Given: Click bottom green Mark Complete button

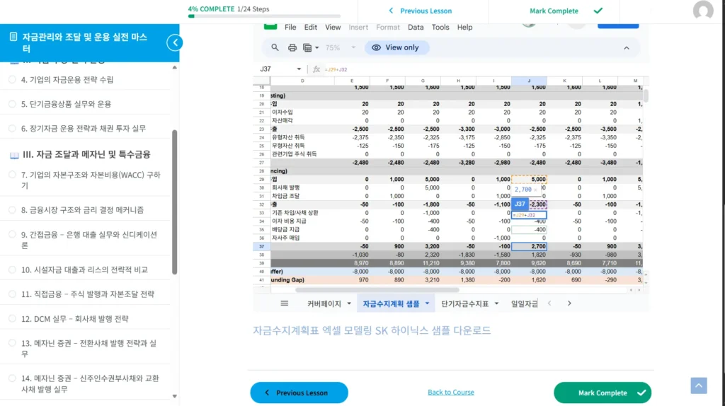Looking at the screenshot, I should (x=603, y=393).
